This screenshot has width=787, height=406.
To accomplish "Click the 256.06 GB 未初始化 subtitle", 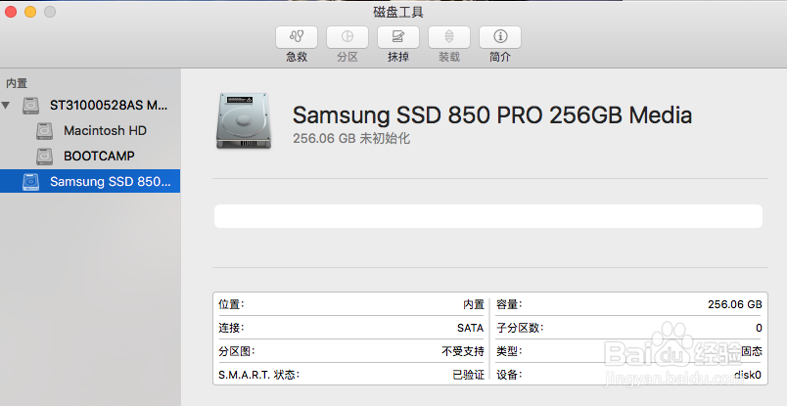I will click(x=351, y=139).
